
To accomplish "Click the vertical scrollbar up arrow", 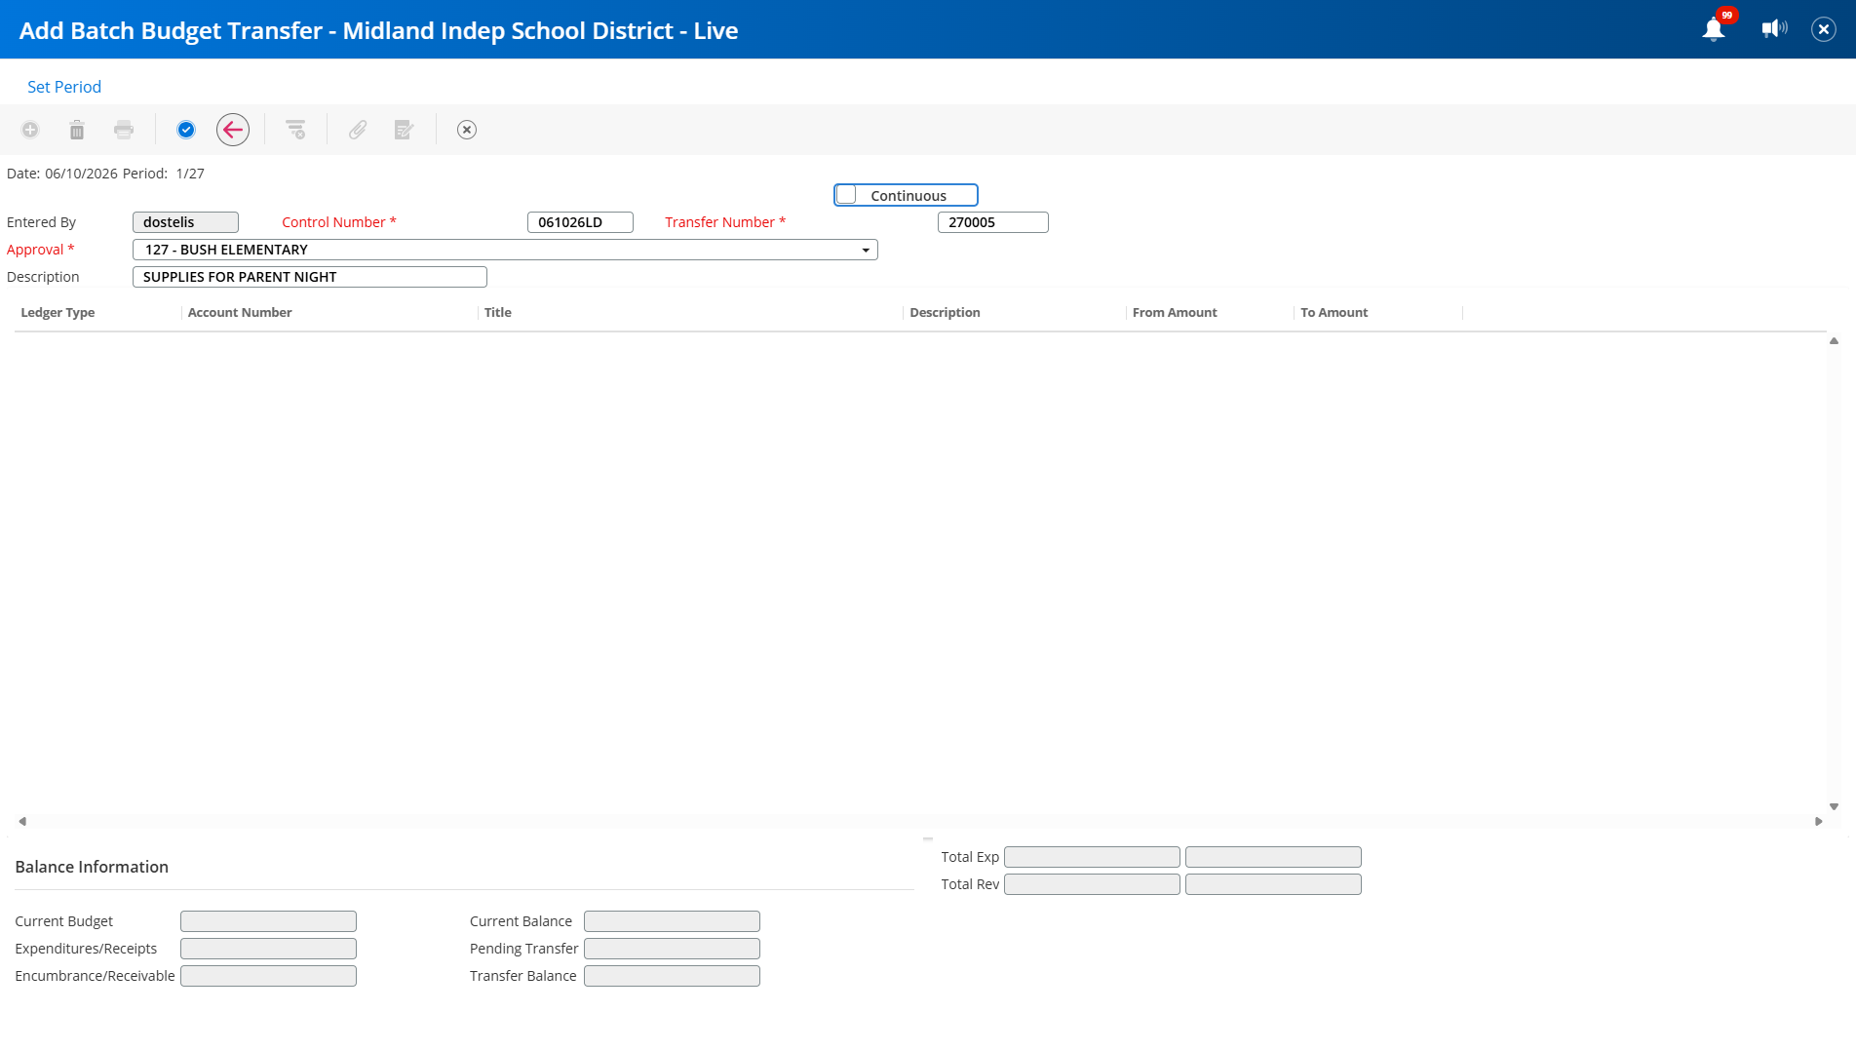I will click(1834, 340).
